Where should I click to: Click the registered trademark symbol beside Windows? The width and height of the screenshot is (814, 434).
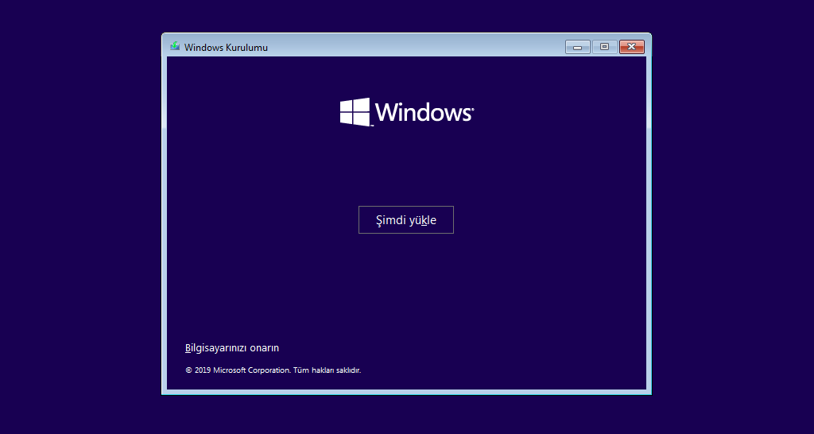472,107
